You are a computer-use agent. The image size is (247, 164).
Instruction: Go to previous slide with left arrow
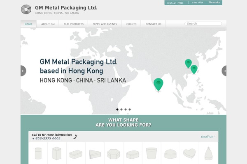[x=23, y=71]
